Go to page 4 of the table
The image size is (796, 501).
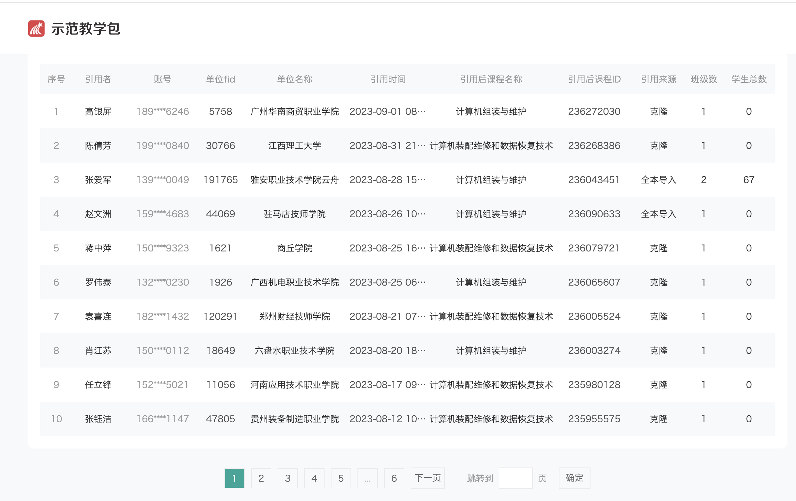pos(314,478)
